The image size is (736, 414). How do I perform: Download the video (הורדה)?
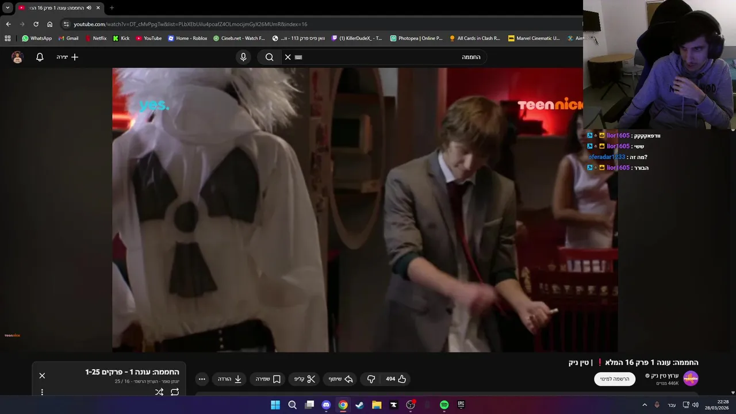pyautogui.click(x=229, y=379)
